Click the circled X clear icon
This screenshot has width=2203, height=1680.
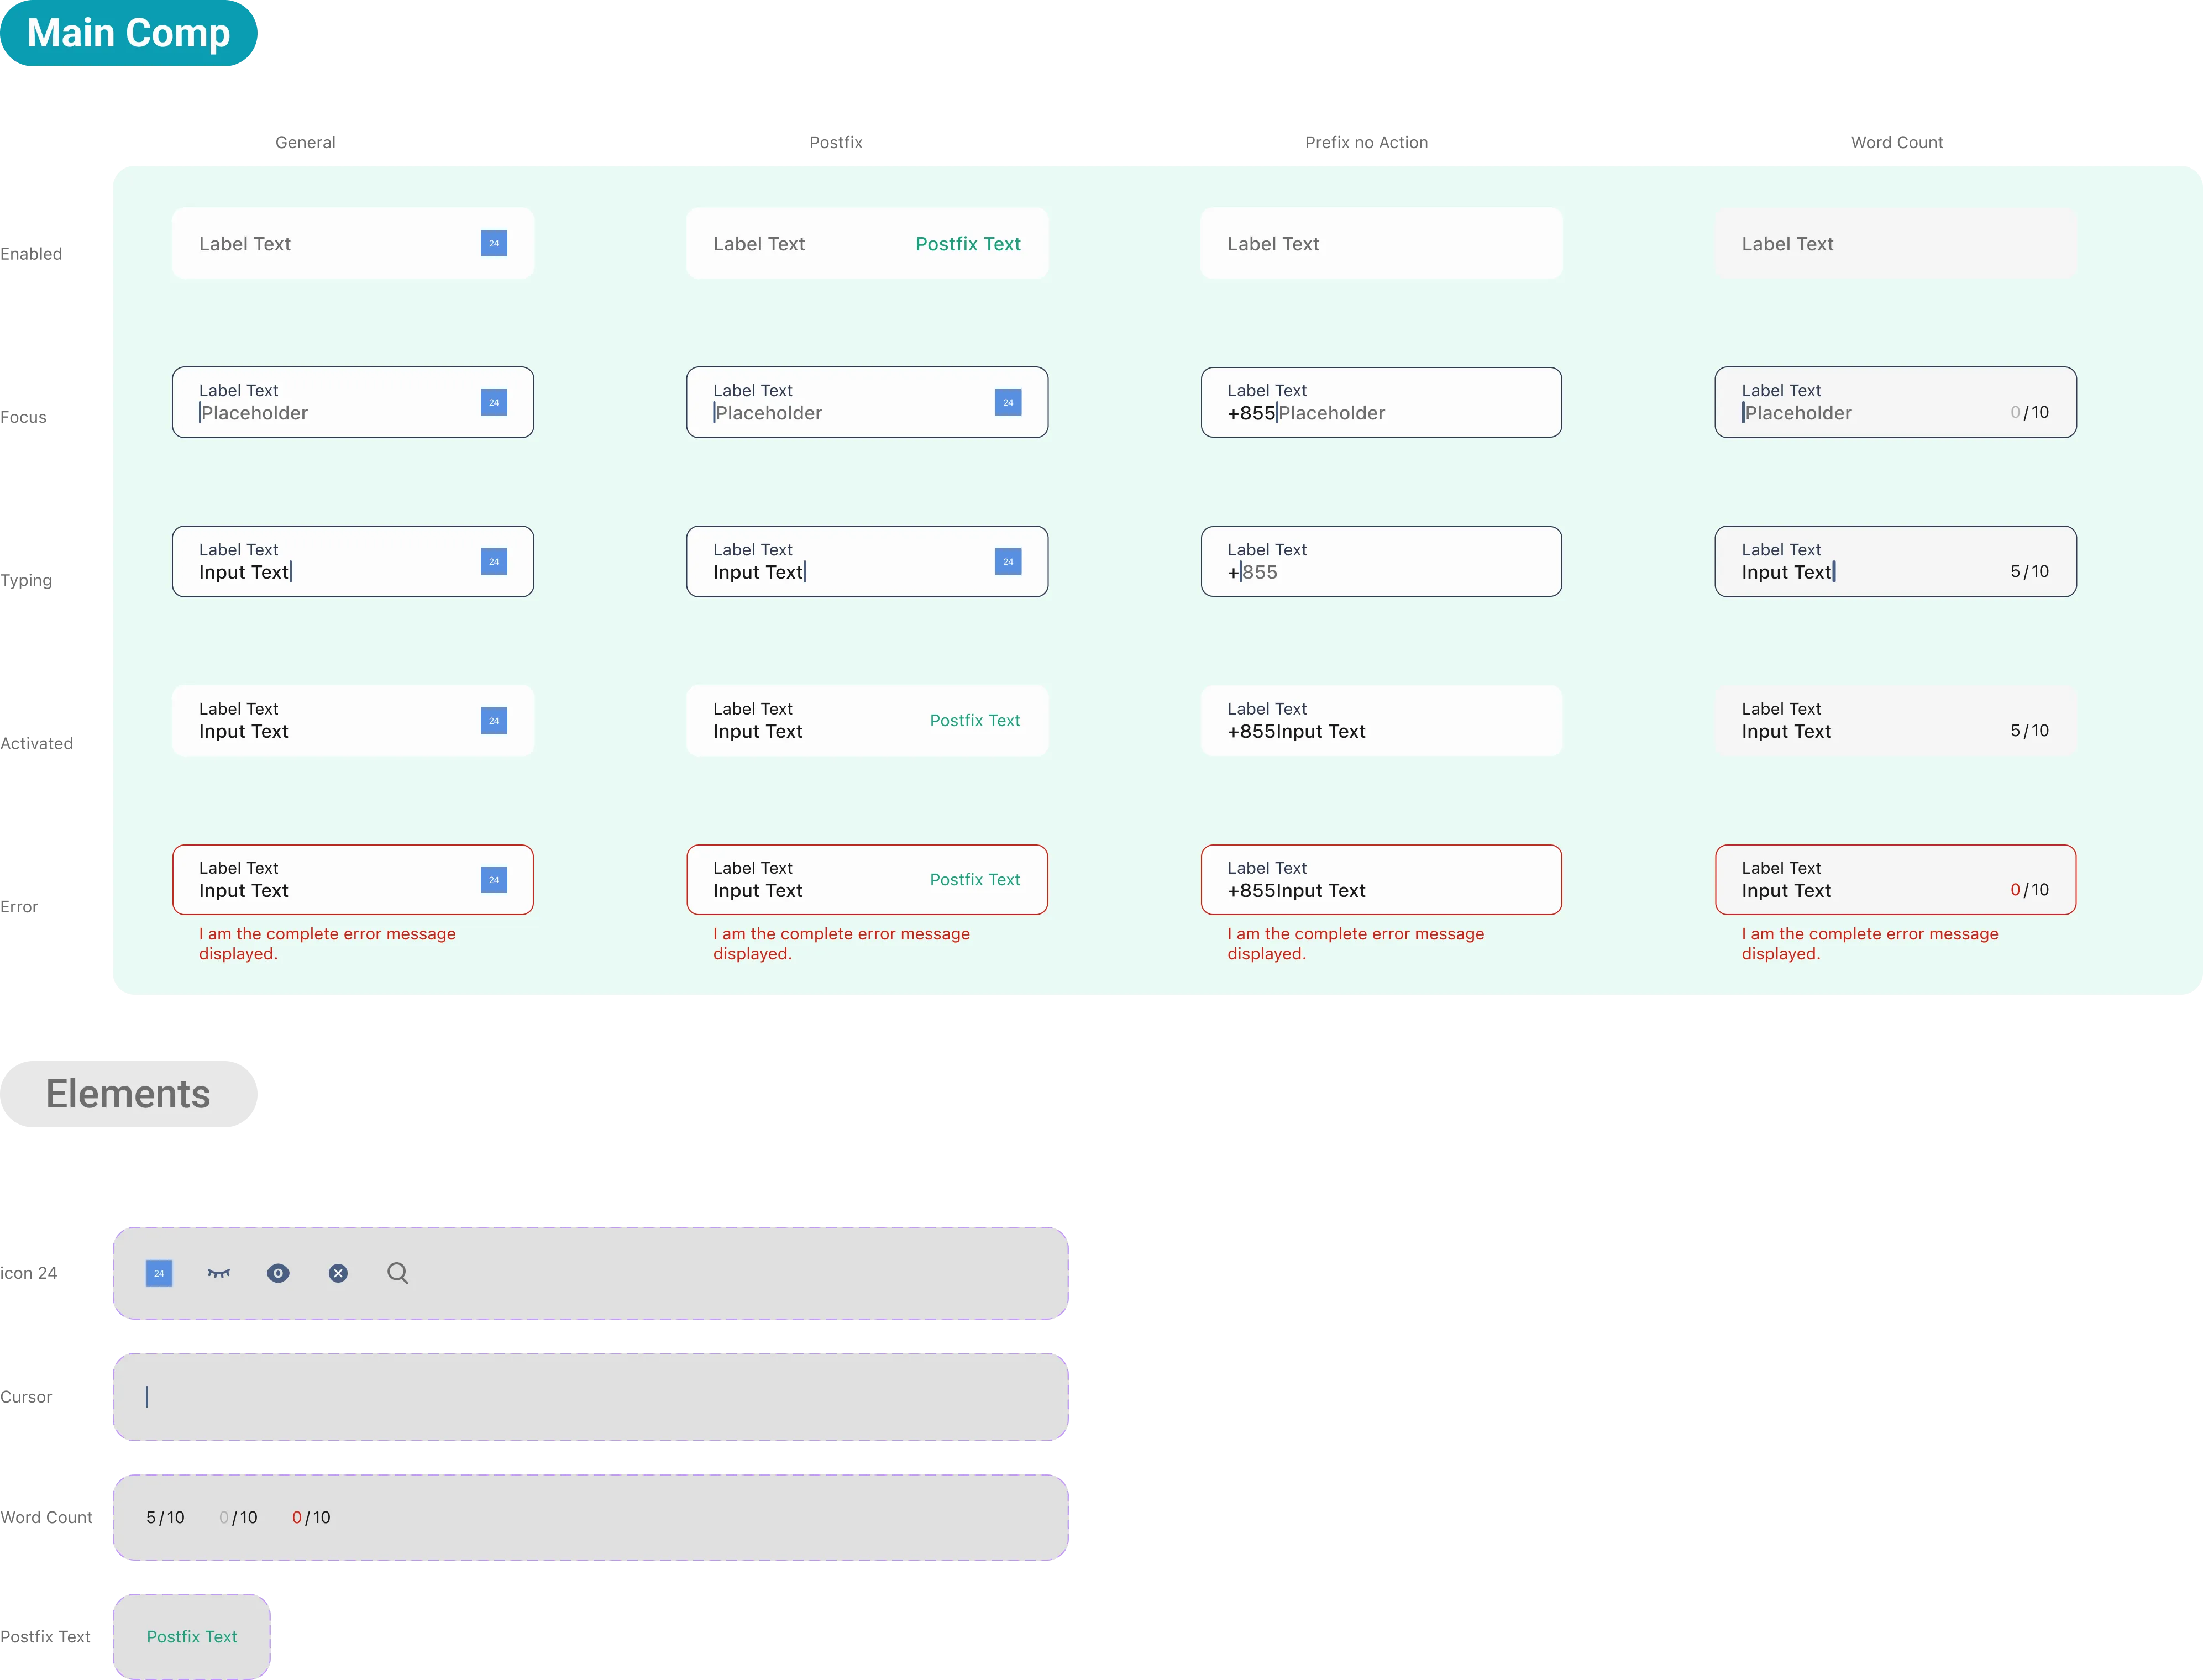pos(338,1273)
